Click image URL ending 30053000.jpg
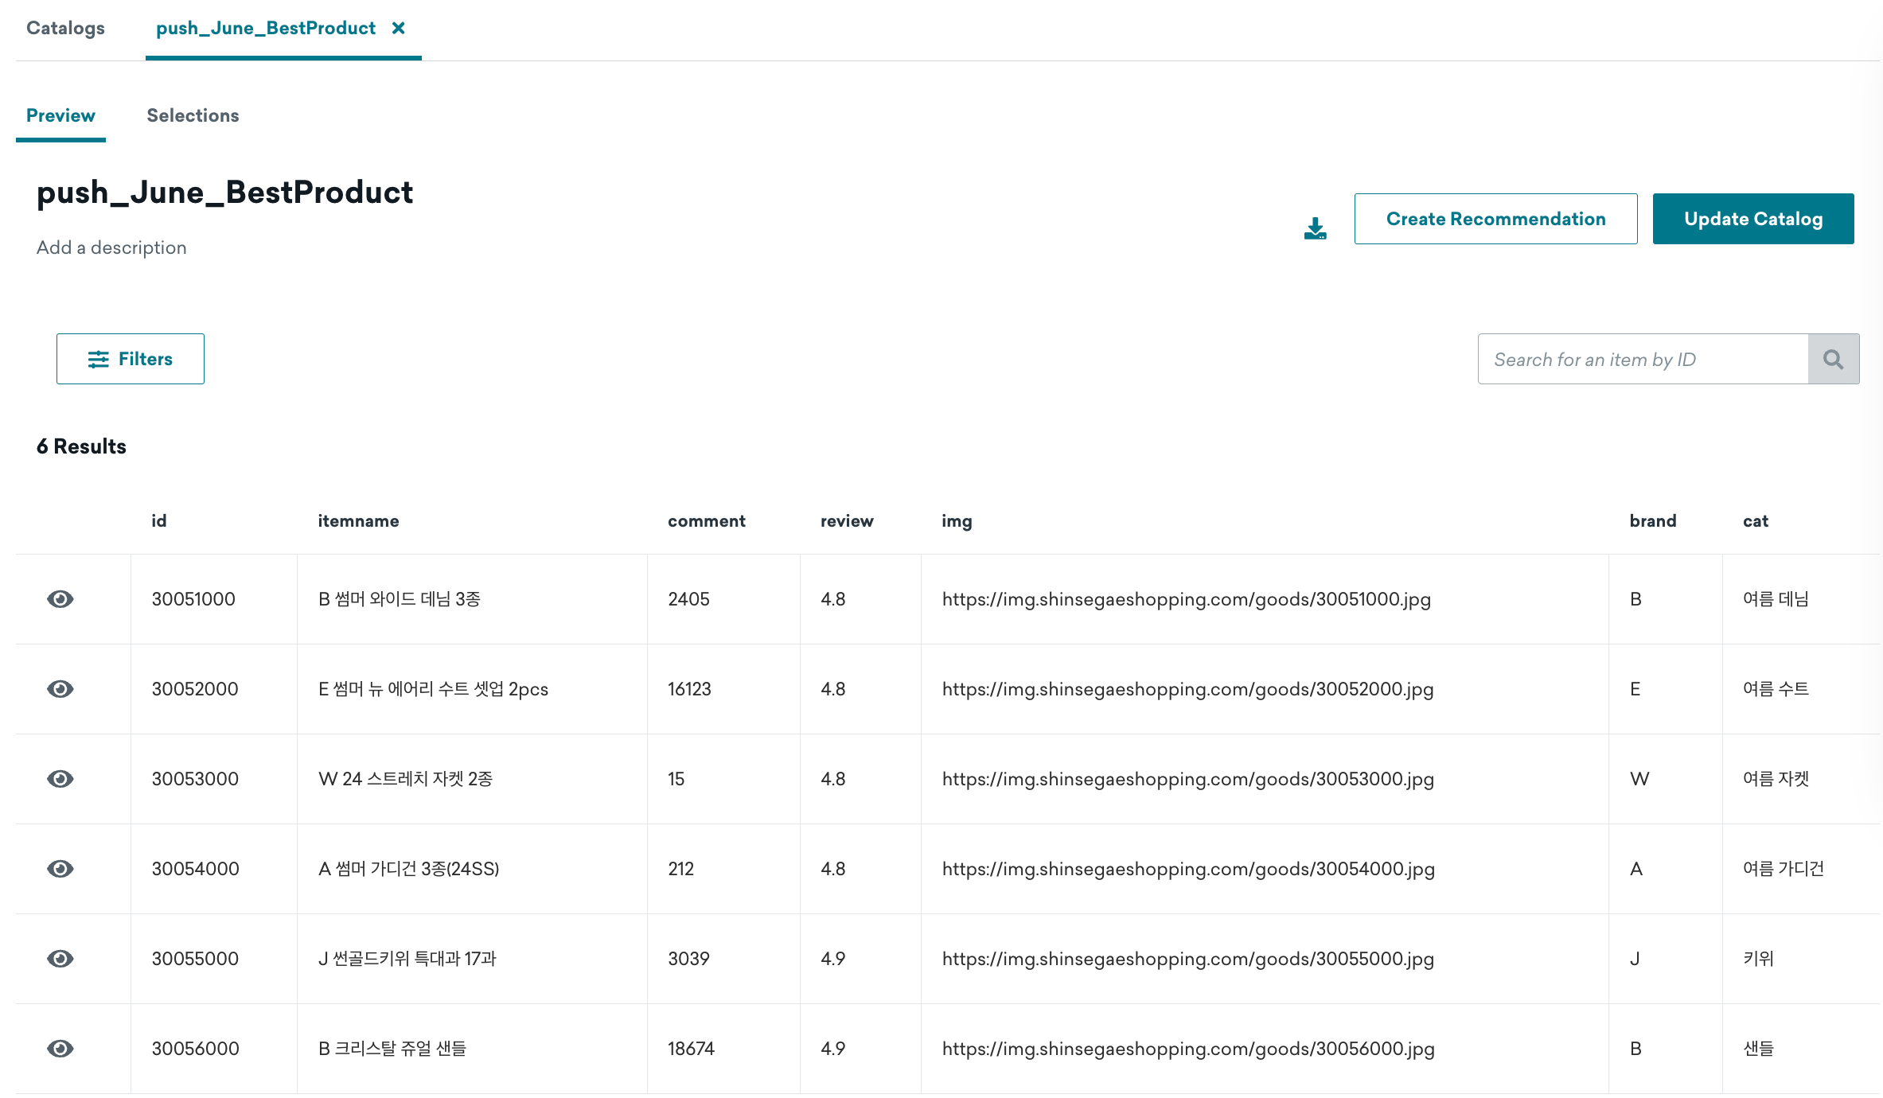The width and height of the screenshot is (1883, 1098). [1187, 779]
